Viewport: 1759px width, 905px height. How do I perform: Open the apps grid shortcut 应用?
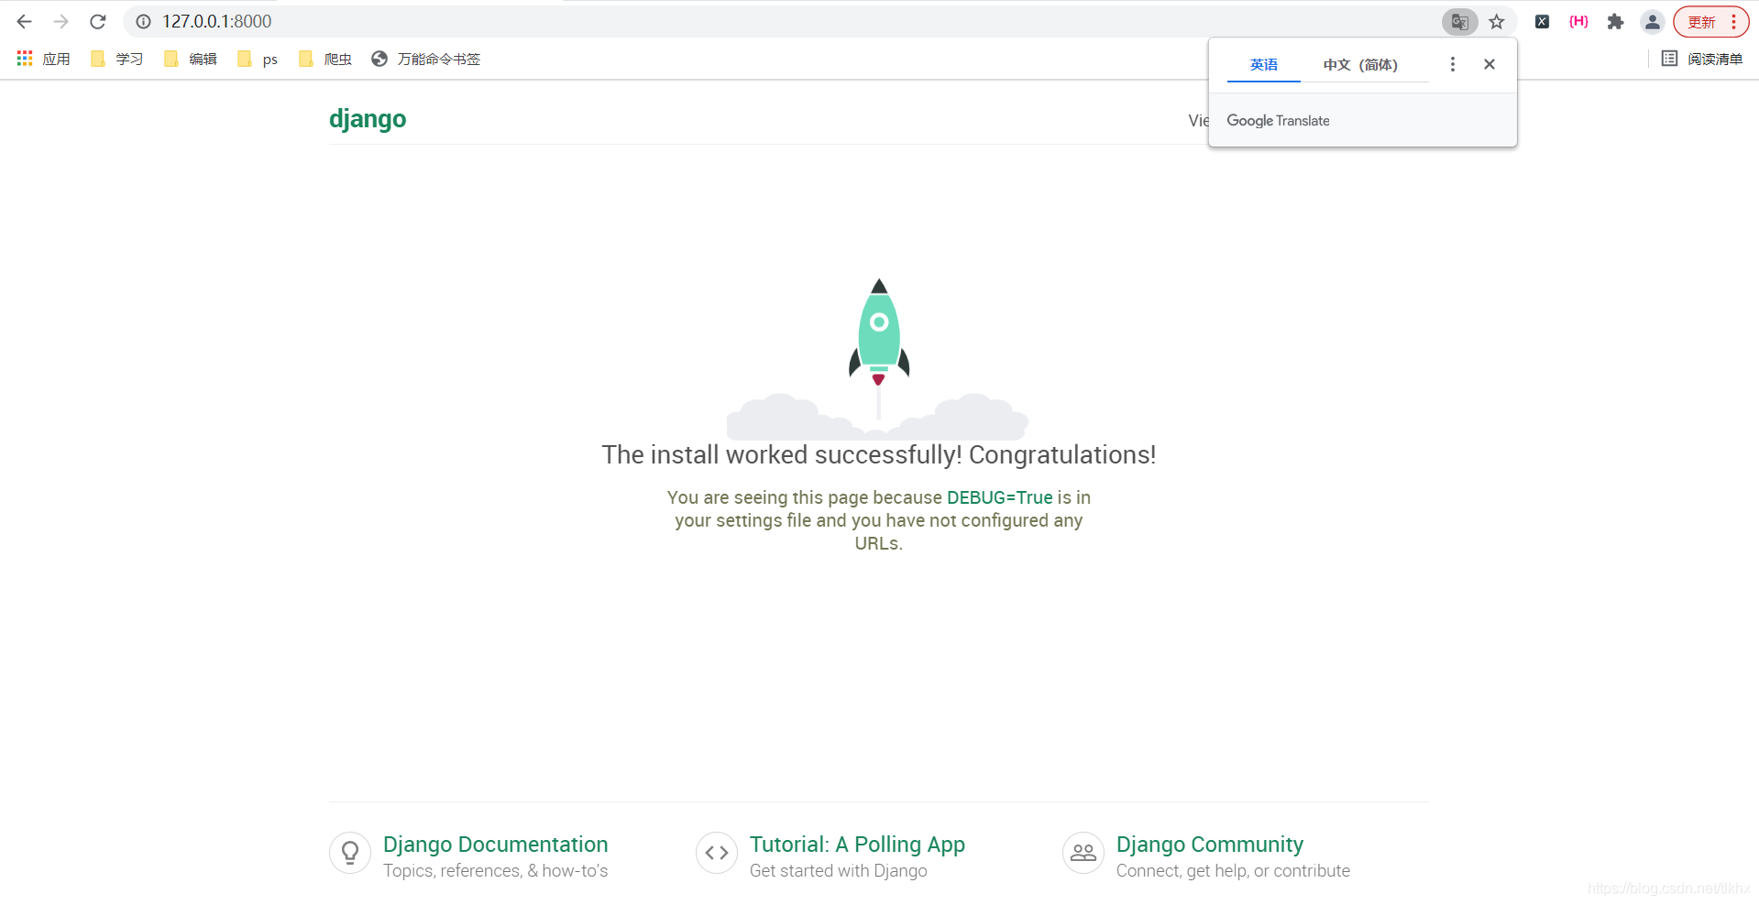click(x=43, y=59)
